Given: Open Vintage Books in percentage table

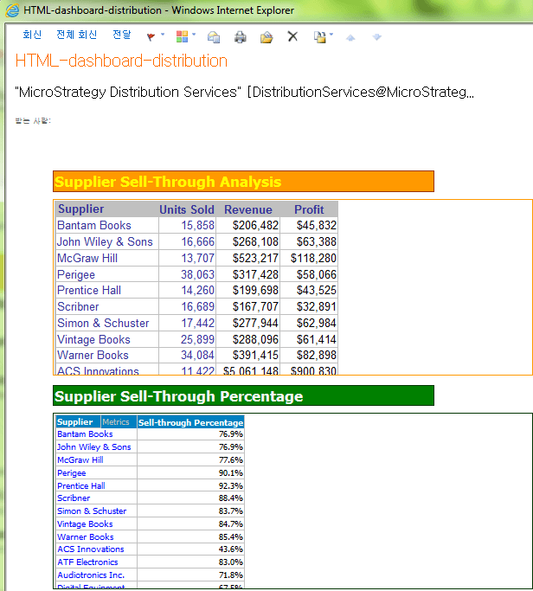Looking at the screenshot, I should pyautogui.click(x=85, y=524).
